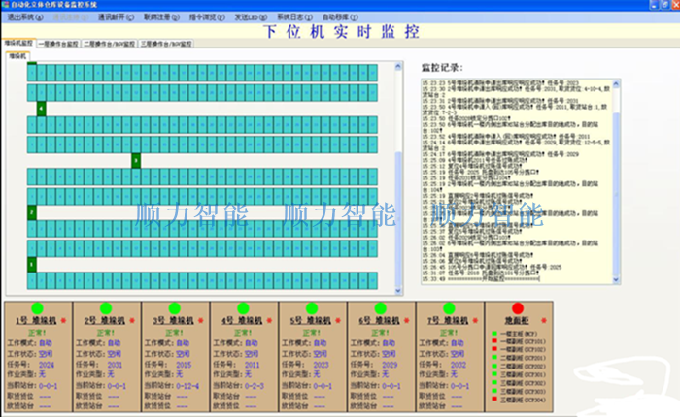680x417 pixels.
Task: Click the green status light of 4号堆垛机
Action: click(242, 308)
